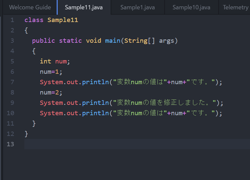Open the Sample1.java tab
Image resolution: width=250 pixels, height=180 pixels.
tap(137, 7)
